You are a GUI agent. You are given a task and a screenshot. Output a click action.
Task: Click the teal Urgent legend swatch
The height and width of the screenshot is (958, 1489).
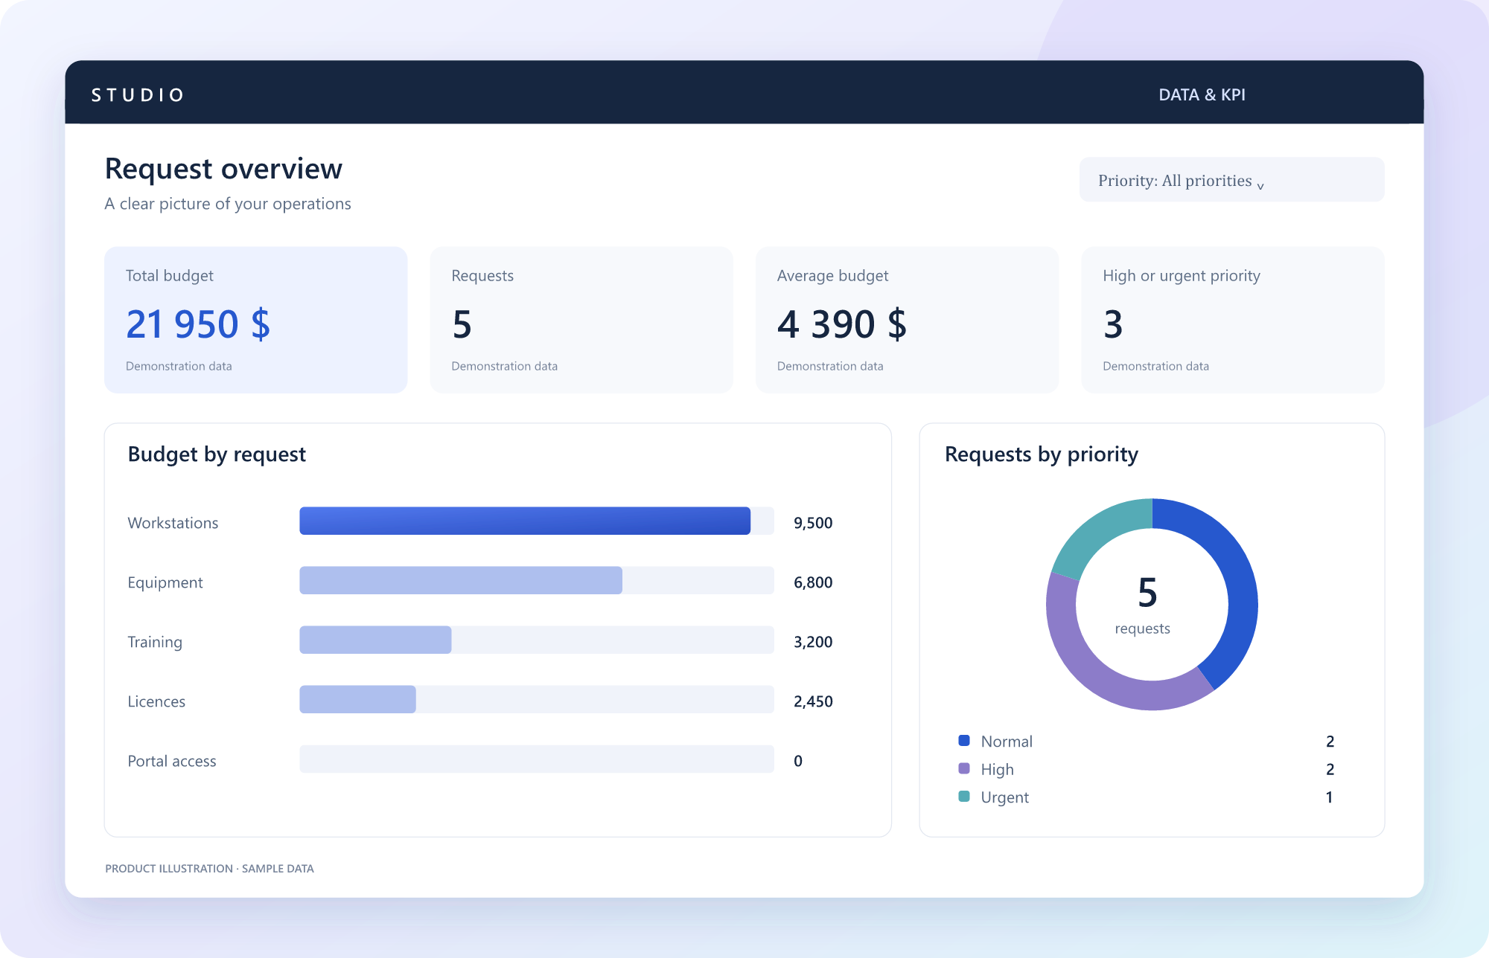(x=964, y=796)
